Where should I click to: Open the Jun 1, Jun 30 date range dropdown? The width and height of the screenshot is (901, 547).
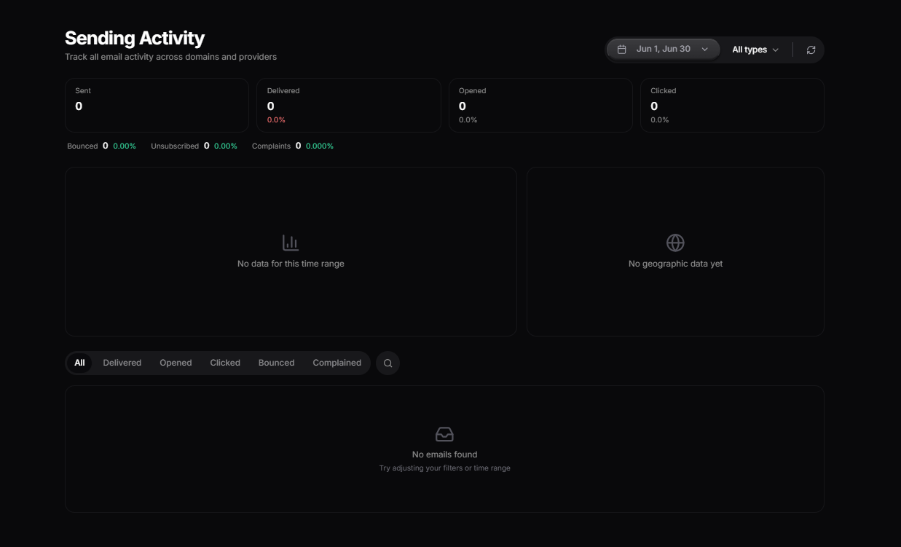(x=663, y=50)
